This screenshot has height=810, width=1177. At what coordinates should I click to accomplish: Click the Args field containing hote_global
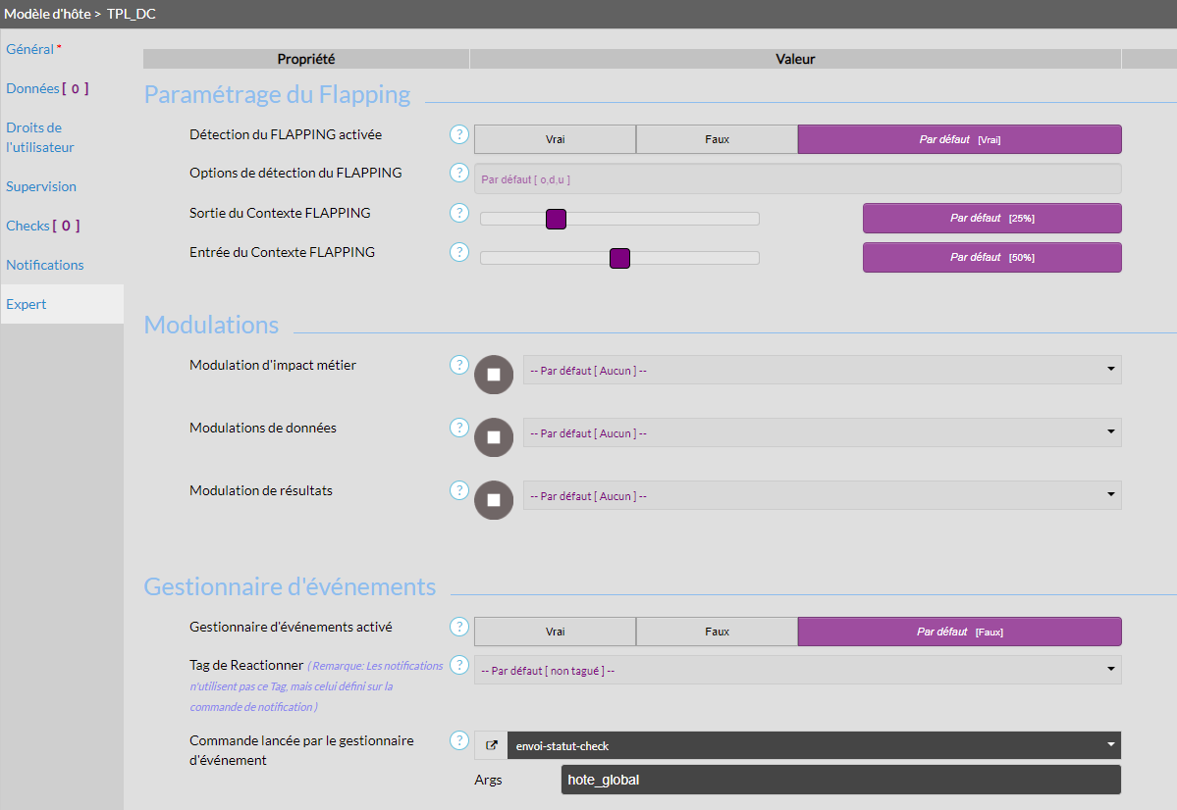tap(840, 780)
